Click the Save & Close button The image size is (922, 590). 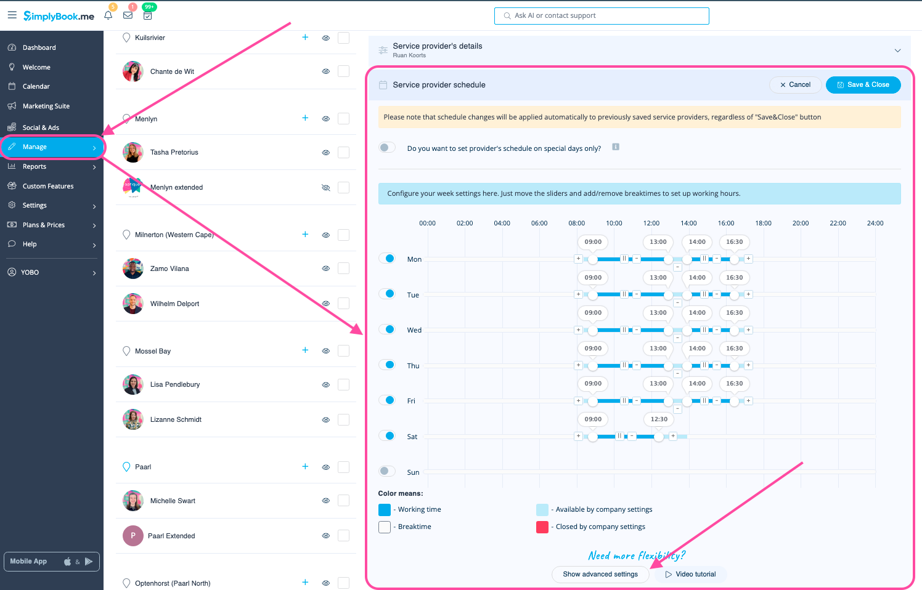pyautogui.click(x=863, y=85)
